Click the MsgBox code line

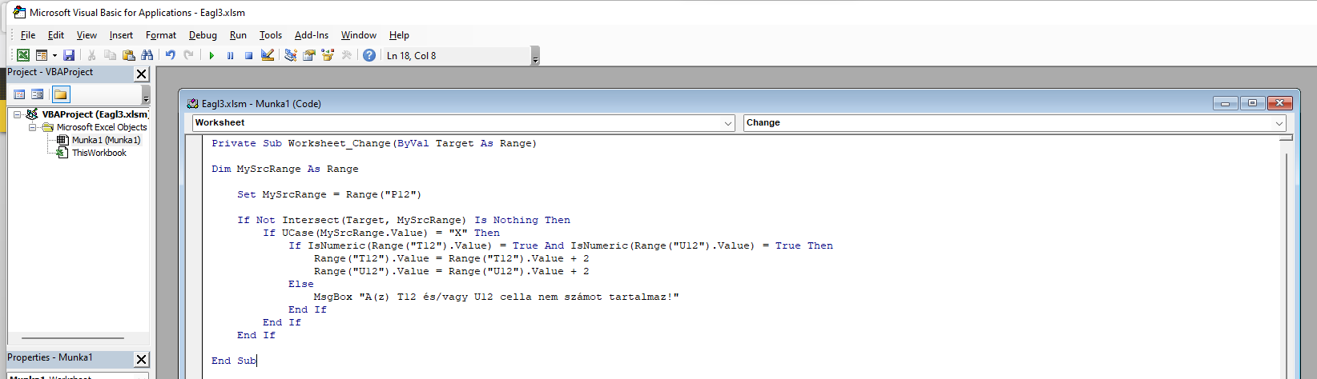[x=497, y=297]
